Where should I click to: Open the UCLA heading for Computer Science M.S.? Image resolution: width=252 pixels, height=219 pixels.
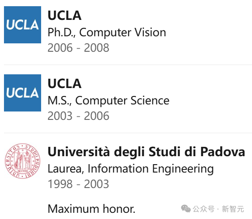pos(65,84)
